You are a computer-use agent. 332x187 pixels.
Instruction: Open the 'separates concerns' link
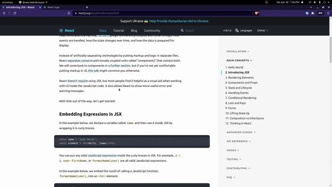(80, 61)
